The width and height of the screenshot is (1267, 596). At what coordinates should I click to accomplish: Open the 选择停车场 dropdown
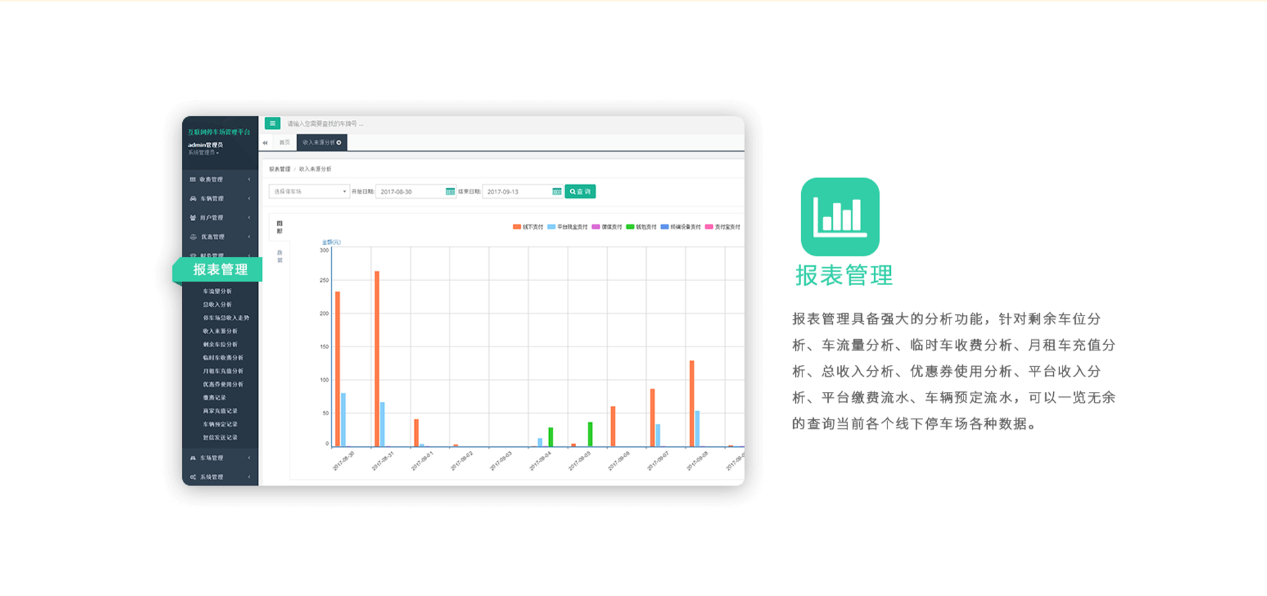308,191
